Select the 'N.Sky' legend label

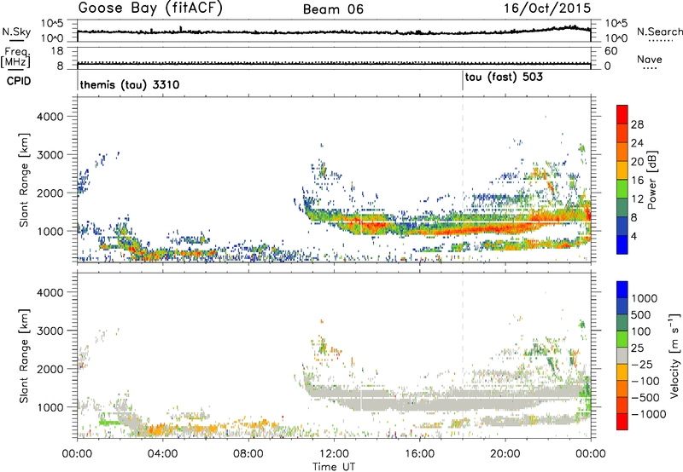click(x=16, y=32)
